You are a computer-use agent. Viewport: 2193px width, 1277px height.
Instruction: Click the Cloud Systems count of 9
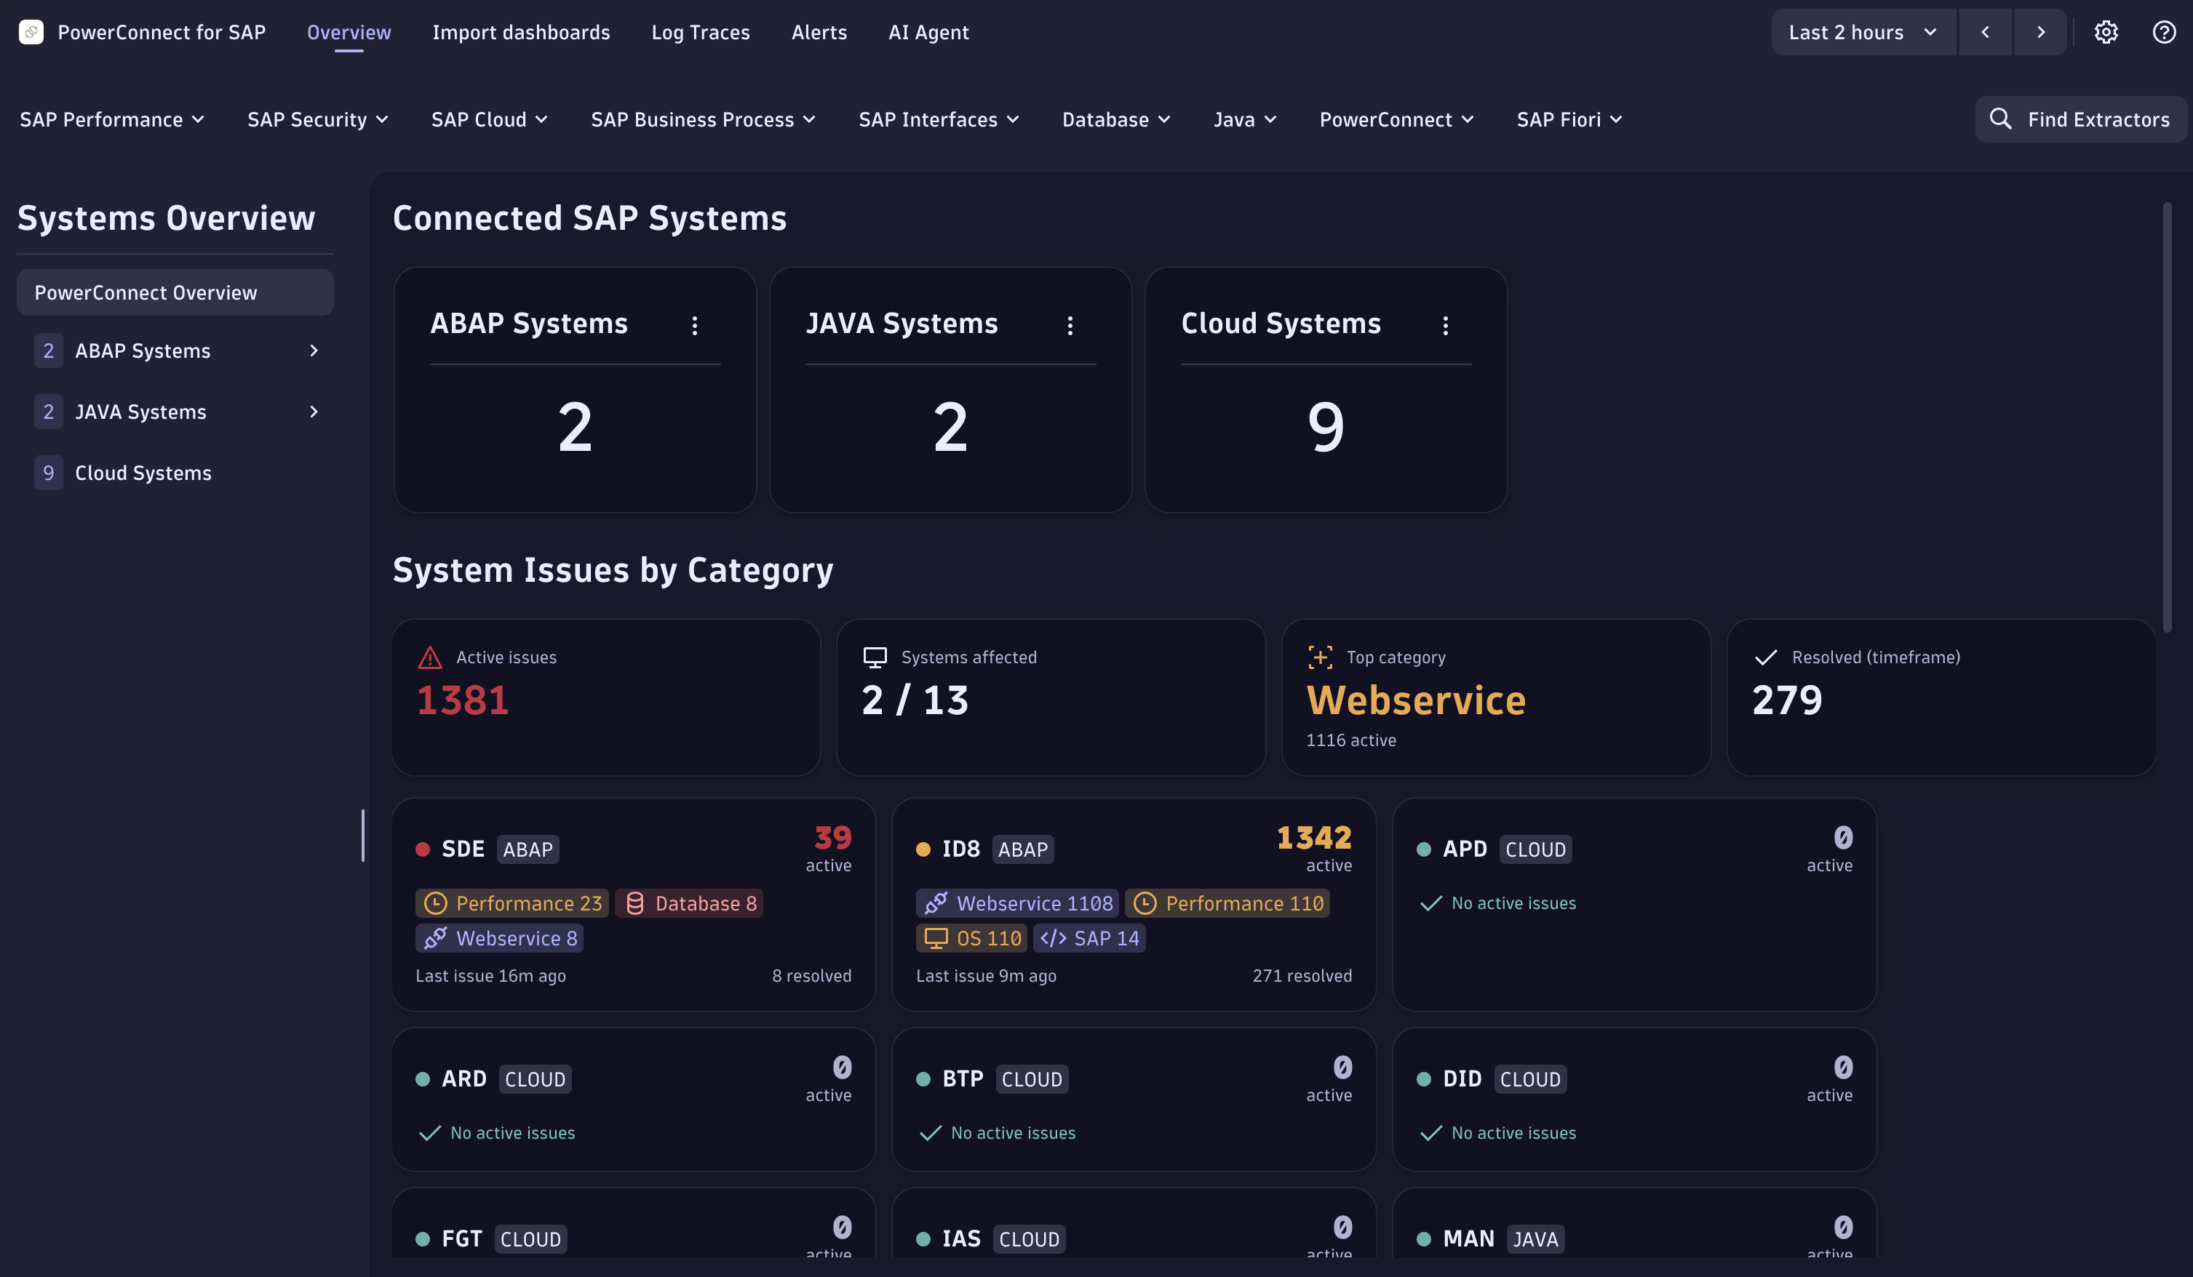click(1326, 427)
